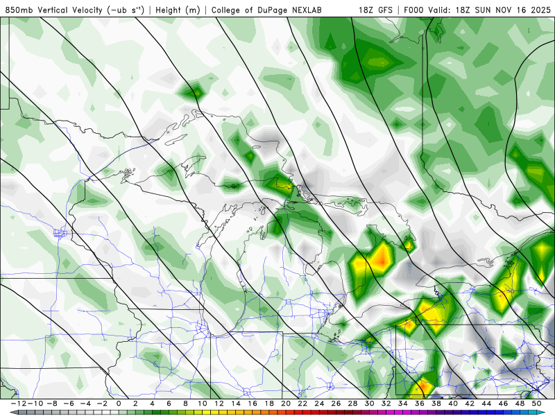Click the '6' value on the color scale
The image size is (555, 416).
click(169, 404)
